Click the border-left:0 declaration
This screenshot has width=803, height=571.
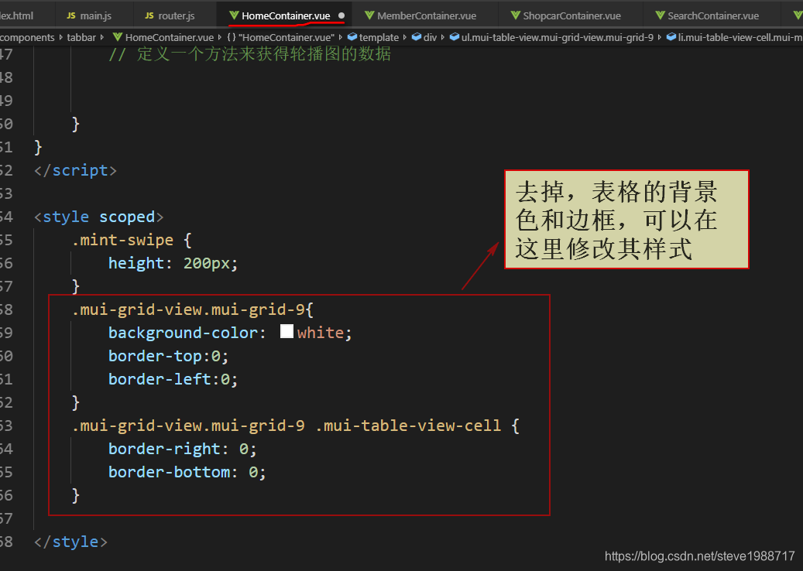tap(173, 379)
